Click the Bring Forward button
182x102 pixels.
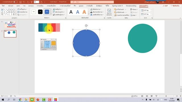pos(120,9)
